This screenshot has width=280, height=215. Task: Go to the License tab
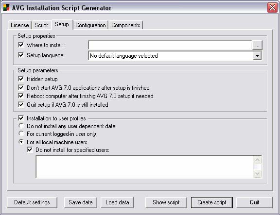click(19, 25)
